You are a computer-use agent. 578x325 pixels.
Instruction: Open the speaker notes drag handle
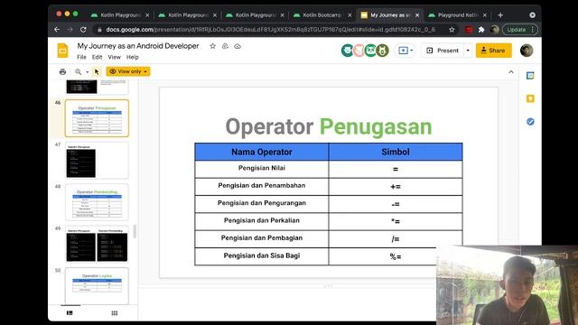[328, 285]
